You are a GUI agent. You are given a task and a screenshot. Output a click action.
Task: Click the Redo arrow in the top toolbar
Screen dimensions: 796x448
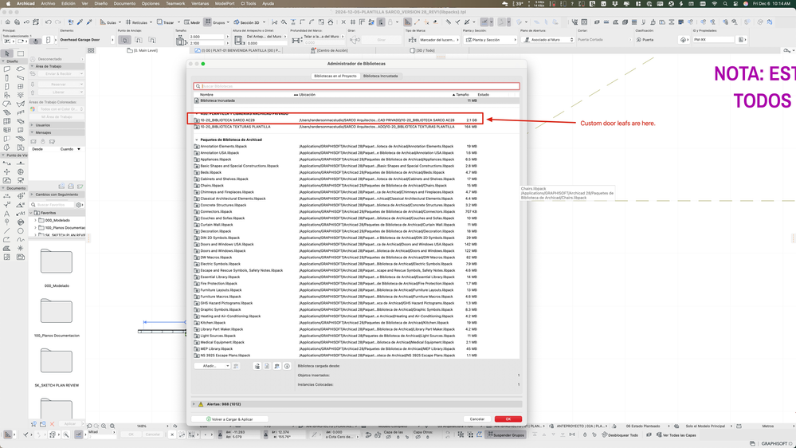click(x=57, y=22)
